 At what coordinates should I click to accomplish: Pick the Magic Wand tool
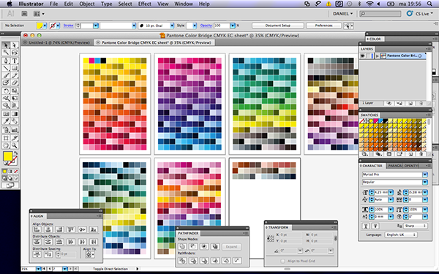click(6, 53)
